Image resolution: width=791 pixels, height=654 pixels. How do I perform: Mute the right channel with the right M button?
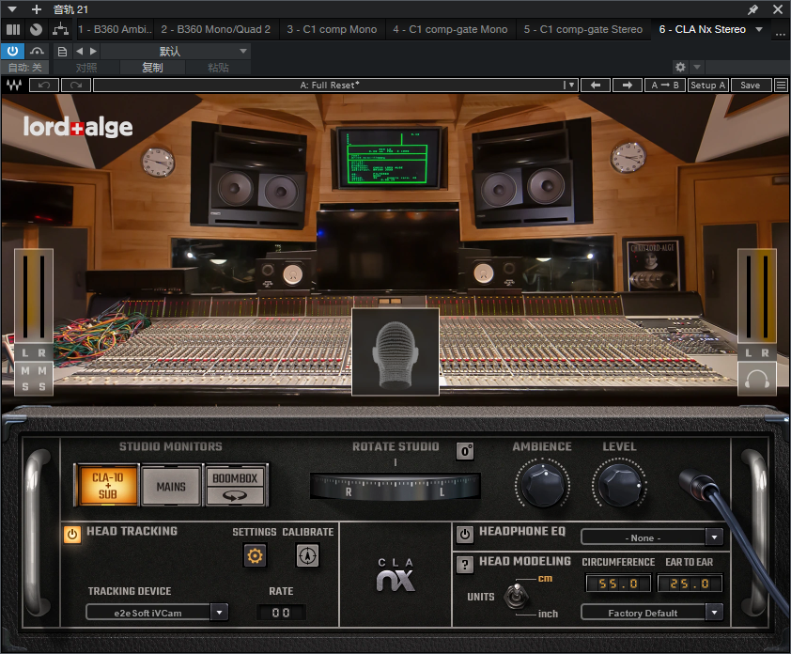pos(42,371)
